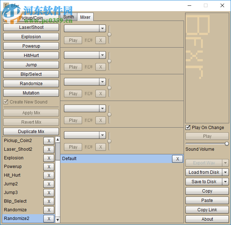The height and width of the screenshot is (225, 231).
Task: Click the Jump generator button
Action: [31, 65]
